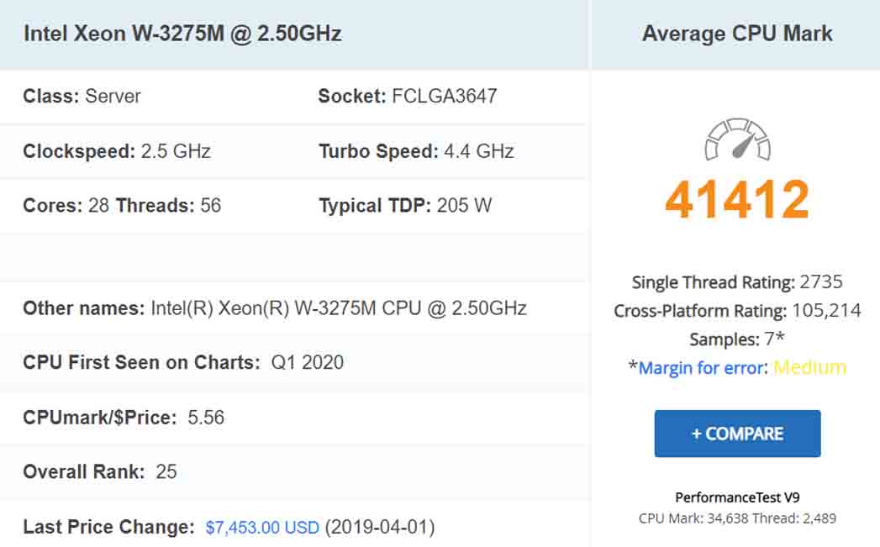Click the Average CPU Mark heading
Screen dimensions: 880x547
coord(737,34)
